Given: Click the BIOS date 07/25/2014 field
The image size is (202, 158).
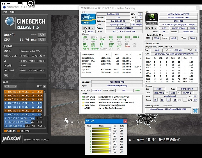Looking at the screenshot, I should tap(97, 90).
